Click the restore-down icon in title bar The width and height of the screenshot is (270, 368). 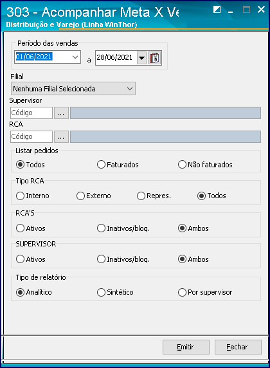tap(217, 10)
